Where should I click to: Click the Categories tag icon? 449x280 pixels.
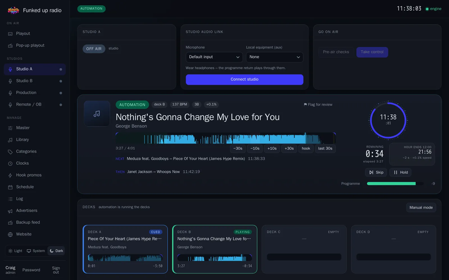tap(10, 152)
